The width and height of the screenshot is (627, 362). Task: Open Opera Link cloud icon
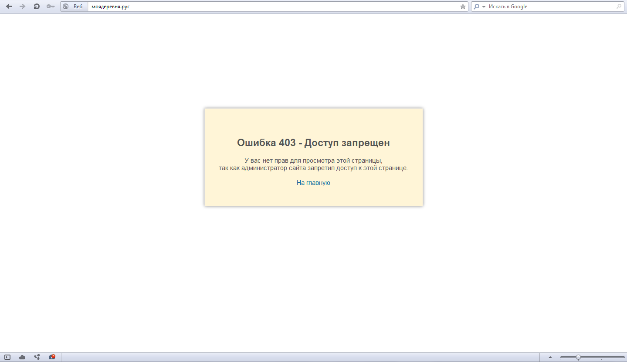tap(22, 357)
